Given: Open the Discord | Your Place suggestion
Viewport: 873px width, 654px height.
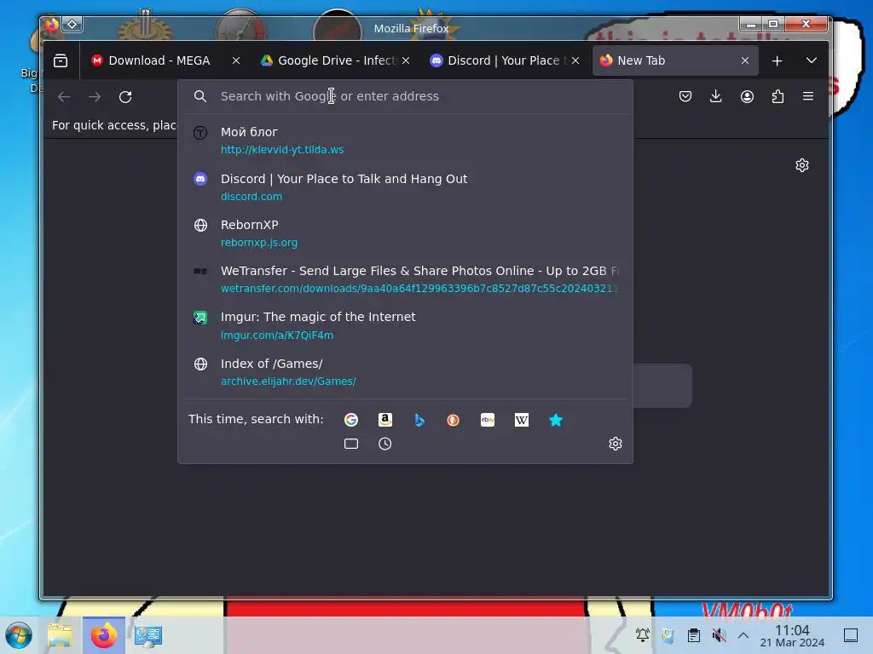Looking at the screenshot, I should 405,186.
